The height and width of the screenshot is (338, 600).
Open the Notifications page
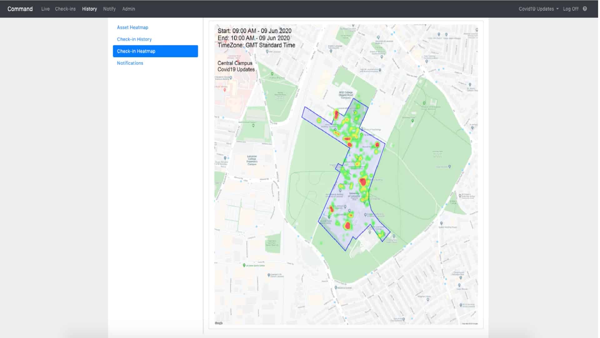pos(130,63)
